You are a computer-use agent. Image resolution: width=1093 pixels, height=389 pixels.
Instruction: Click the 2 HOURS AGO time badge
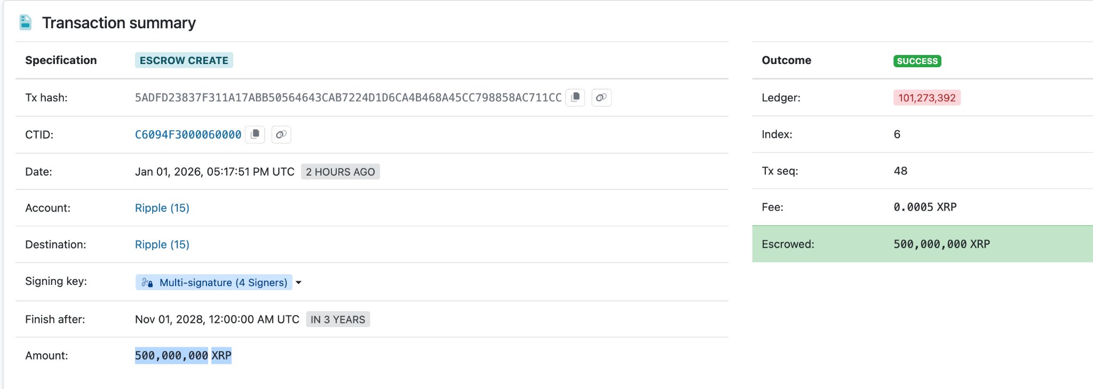[340, 172]
